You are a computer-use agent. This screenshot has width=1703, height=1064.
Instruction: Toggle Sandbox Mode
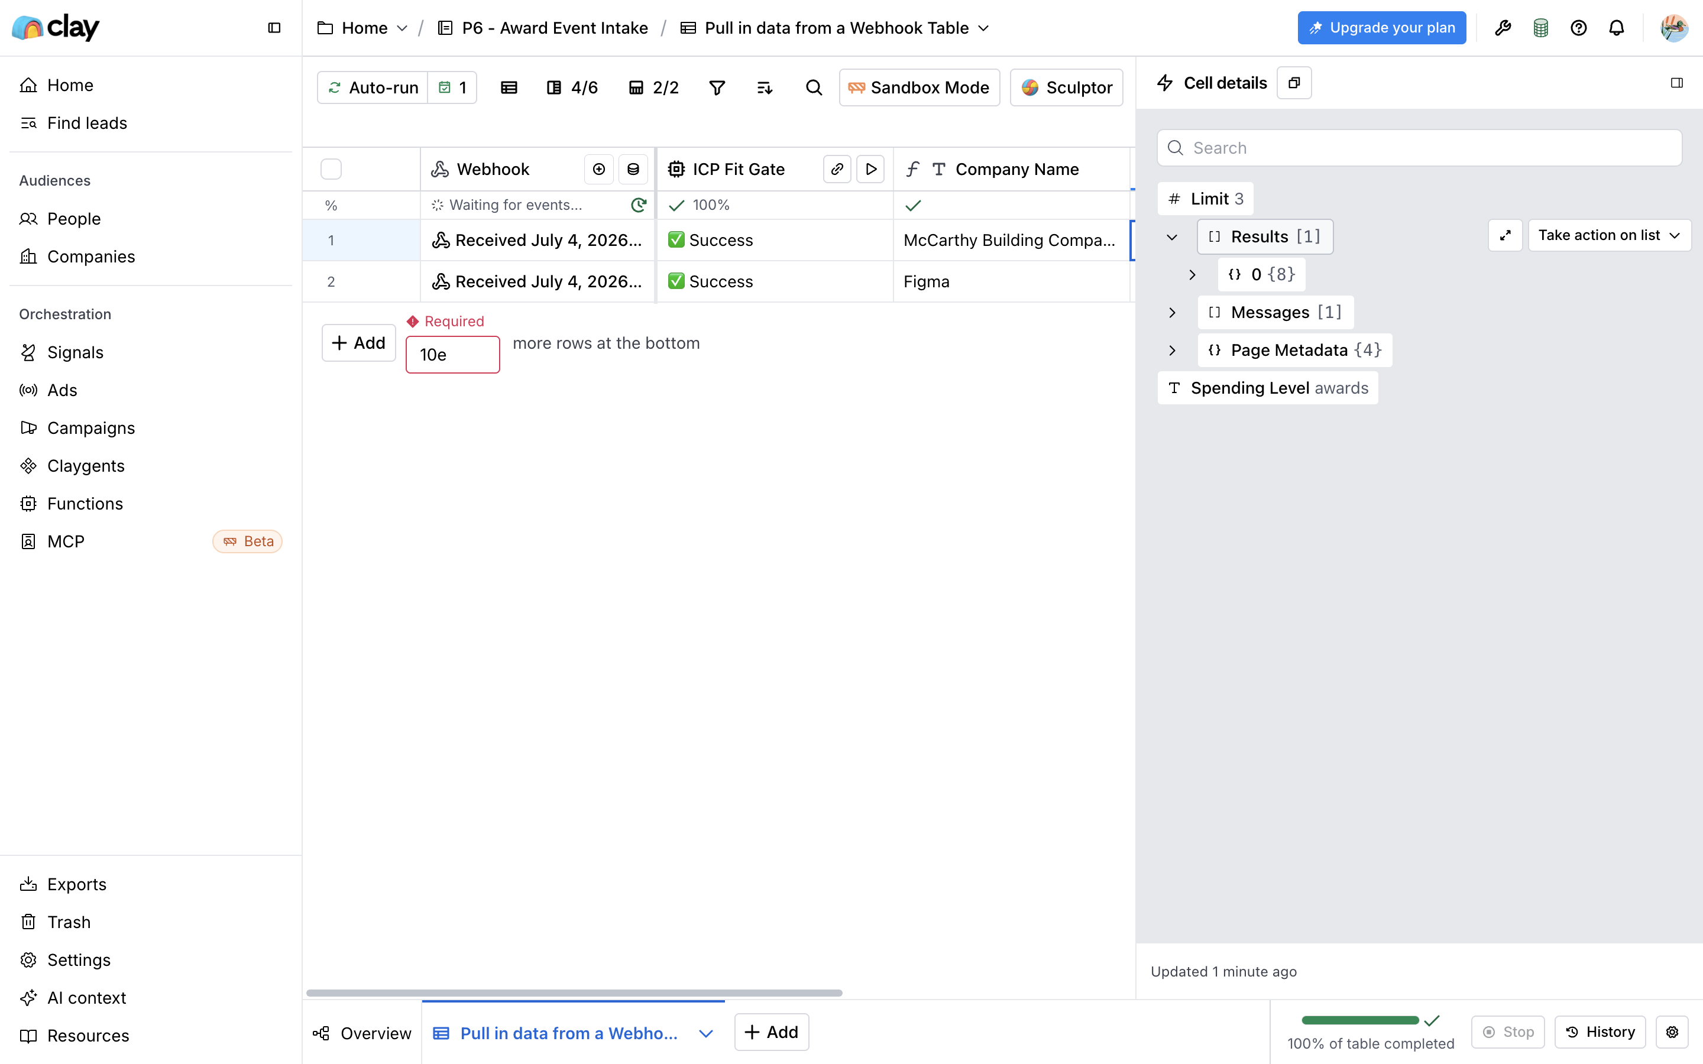[919, 87]
